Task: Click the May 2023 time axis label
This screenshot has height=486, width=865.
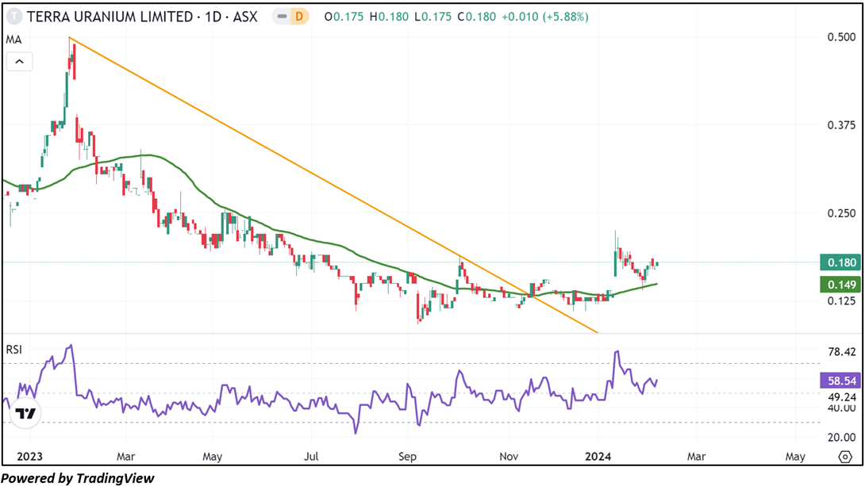Action: pyautogui.click(x=213, y=456)
